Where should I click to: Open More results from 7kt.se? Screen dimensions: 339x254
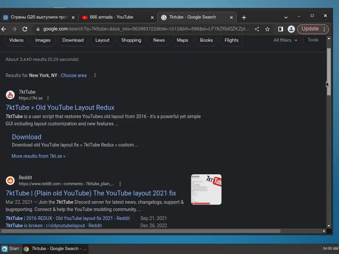click(x=38, y=156)
